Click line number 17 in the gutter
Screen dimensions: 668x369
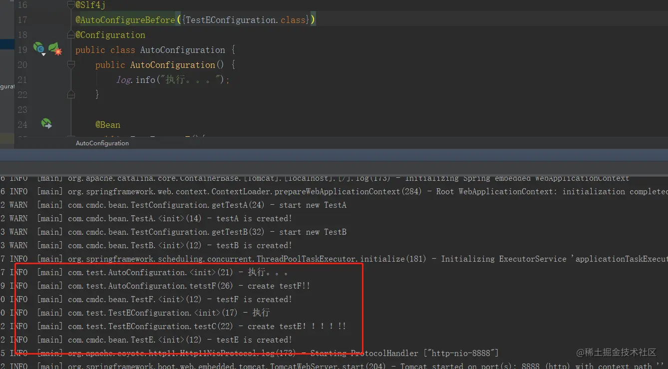[x=22, y=20]
